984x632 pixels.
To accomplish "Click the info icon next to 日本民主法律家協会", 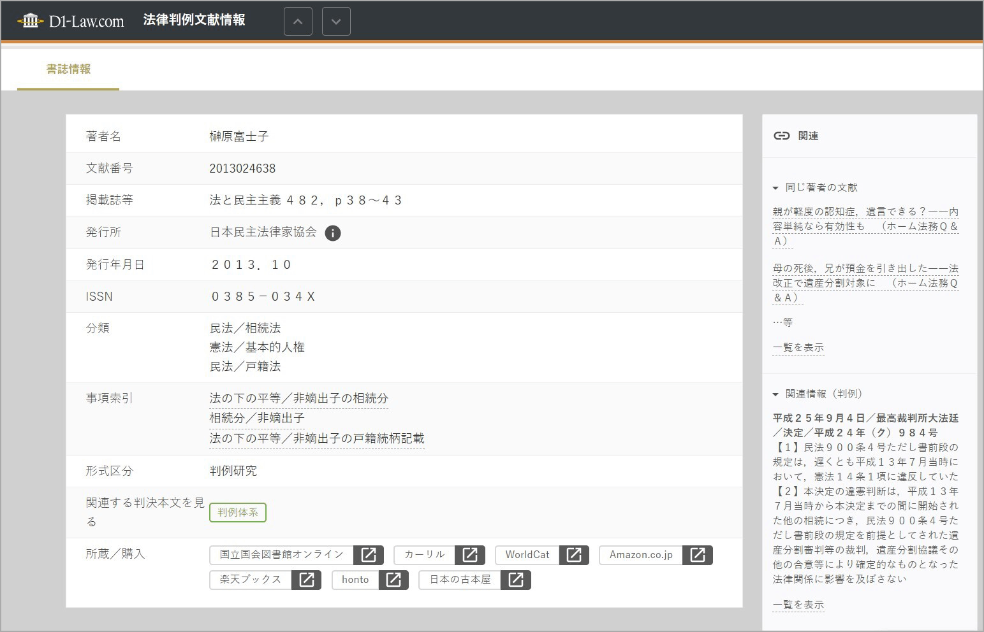I will coord(332,233).
